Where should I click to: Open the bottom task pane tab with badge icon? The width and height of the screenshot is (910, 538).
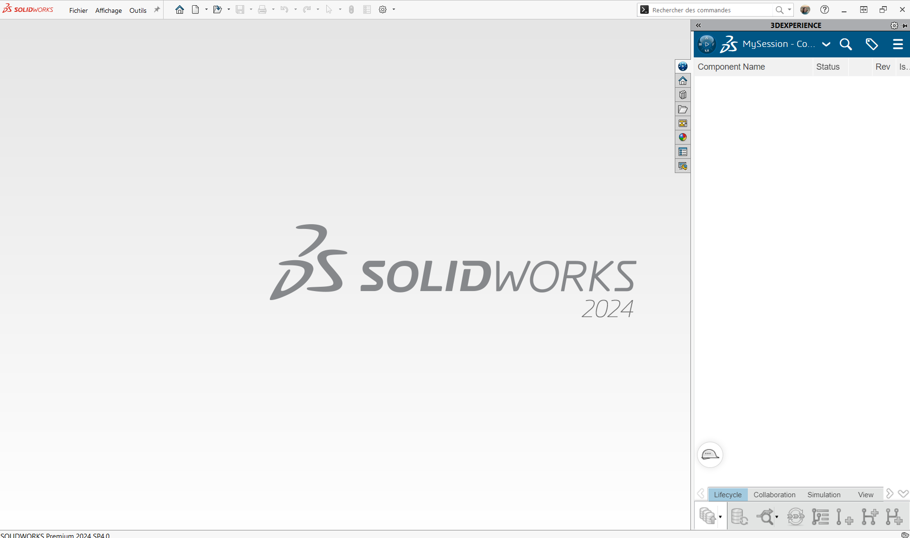[683, 166]
